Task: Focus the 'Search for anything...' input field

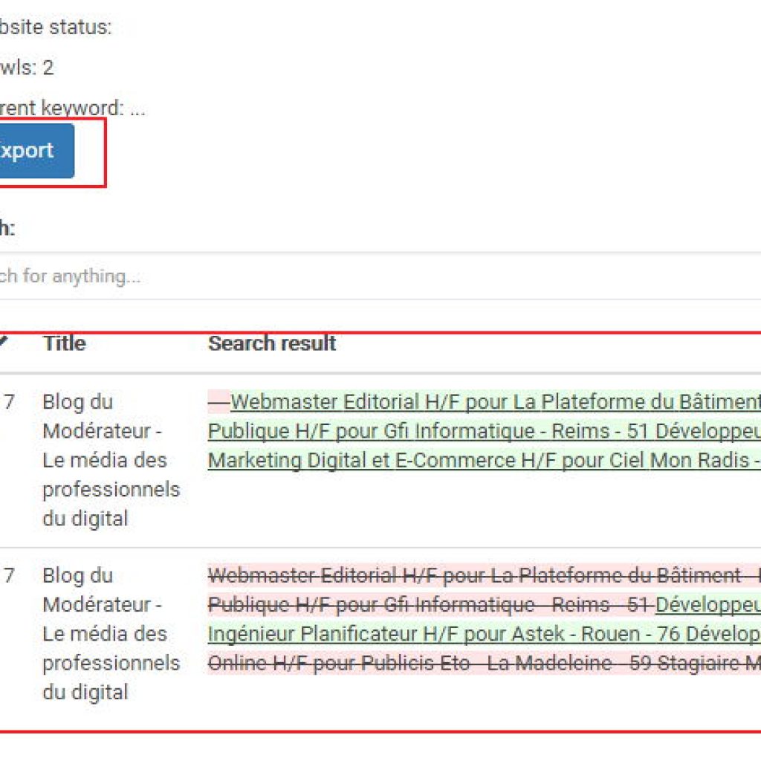Action: [380, 276]
